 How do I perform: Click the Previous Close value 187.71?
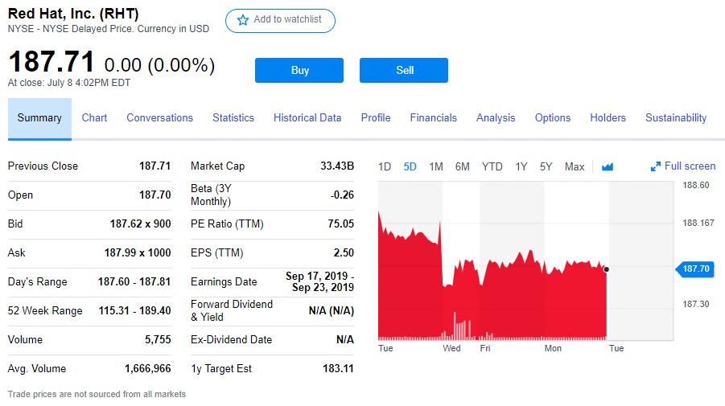pos(154,166)
